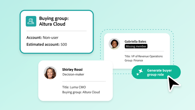The width and height of the screenshot is (195, 110).
Task: Select the Gabriella Bates name
Action: (x=135, y=41)
